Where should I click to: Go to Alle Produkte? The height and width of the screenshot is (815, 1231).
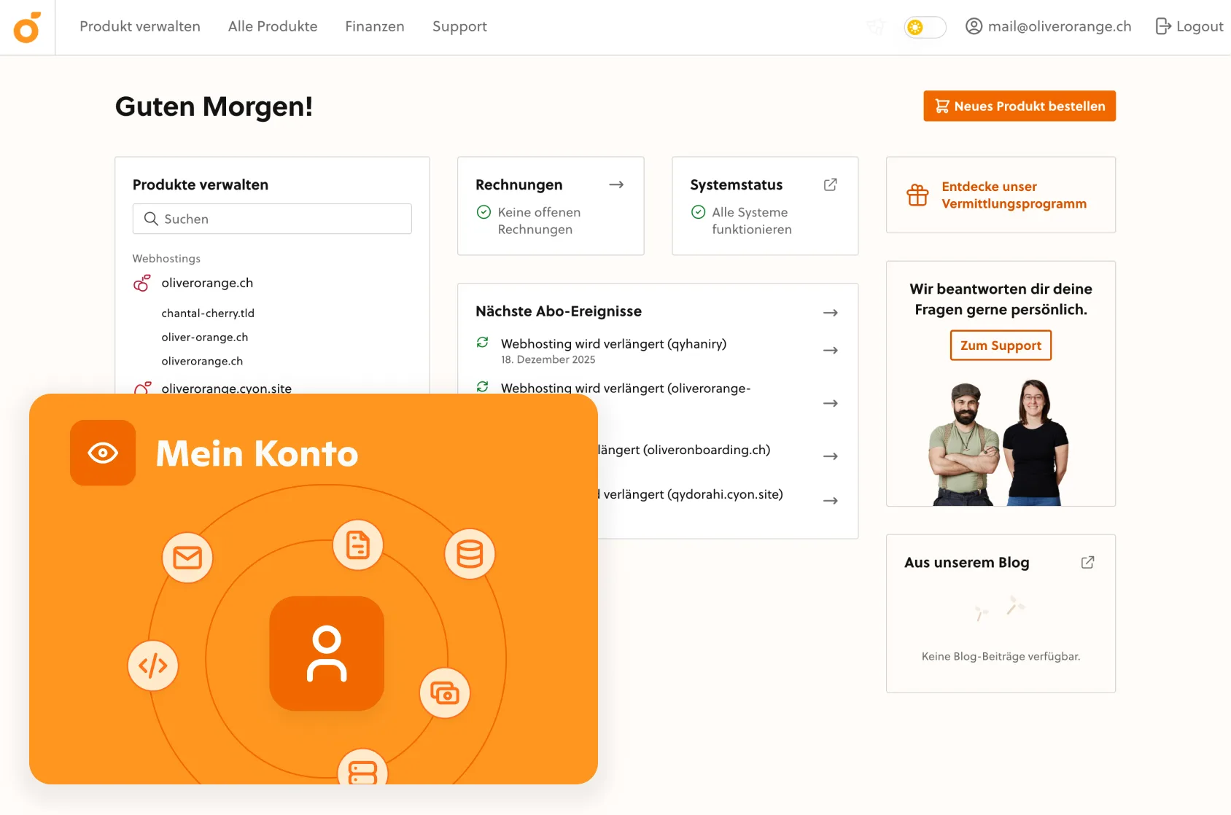coord(272,26)
